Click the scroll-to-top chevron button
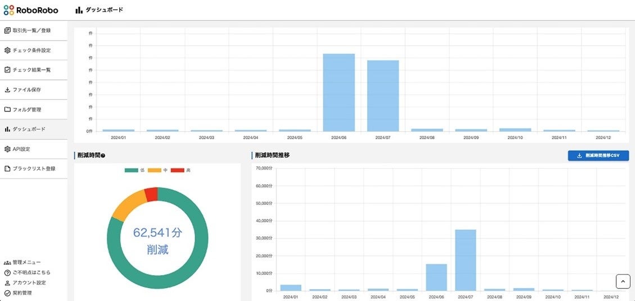This screenshot has height=301, width=635. click(623, 281)
